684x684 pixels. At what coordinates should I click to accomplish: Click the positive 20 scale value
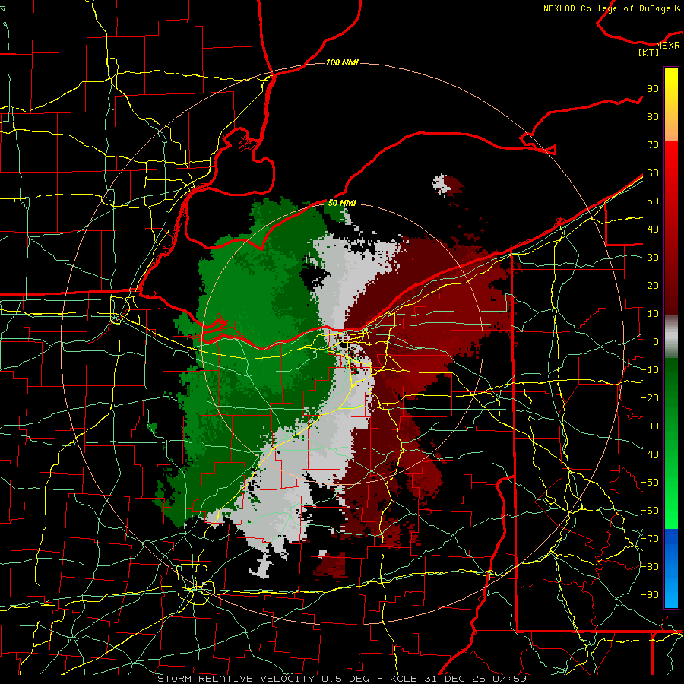pyautogui.click(x=653, y=285)
